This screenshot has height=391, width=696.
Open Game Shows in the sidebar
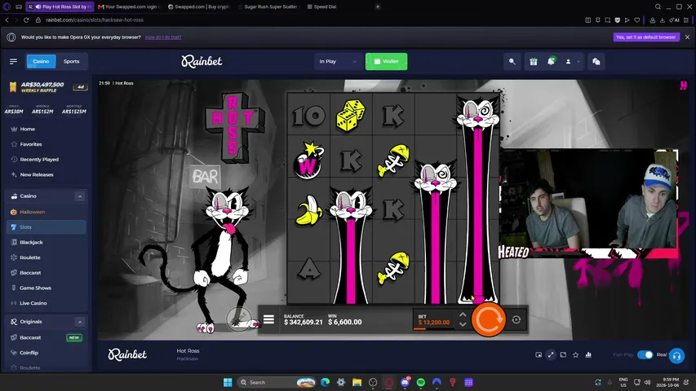[35, 288]
